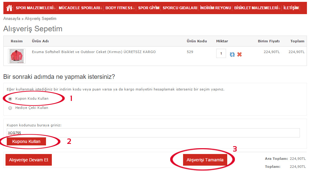Expand the Spor Malzemeleri menu
Screen dimensions: 314x177
(36, 8)
